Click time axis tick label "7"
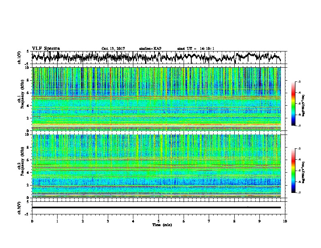 tap(209, 221)
